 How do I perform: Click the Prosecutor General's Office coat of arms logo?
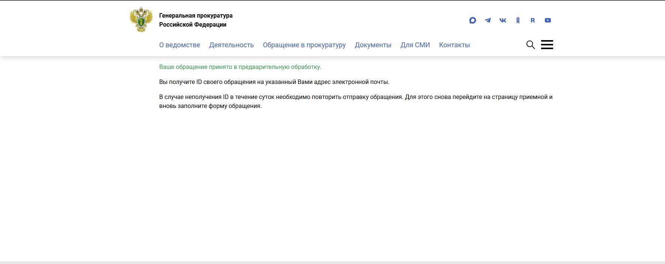pyautogui.click(x=141, y=19)
